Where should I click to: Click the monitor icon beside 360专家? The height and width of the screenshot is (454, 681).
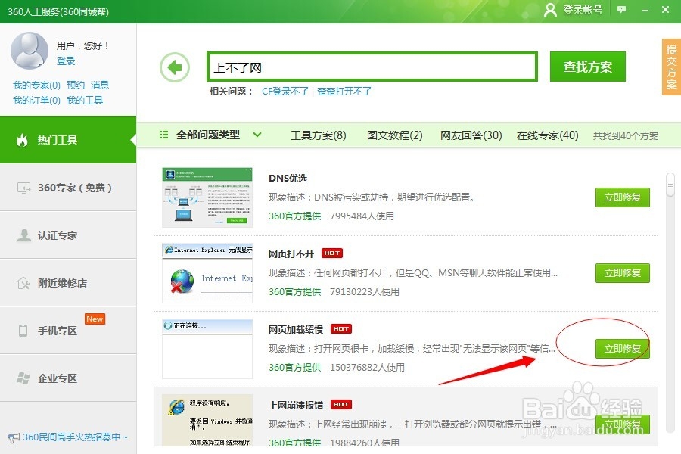(x=23, y=188)
